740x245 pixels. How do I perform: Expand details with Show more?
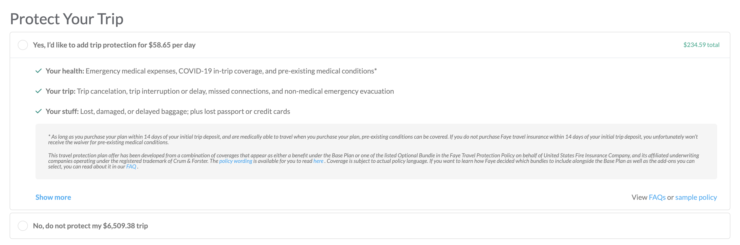click(x=53, y=197)
